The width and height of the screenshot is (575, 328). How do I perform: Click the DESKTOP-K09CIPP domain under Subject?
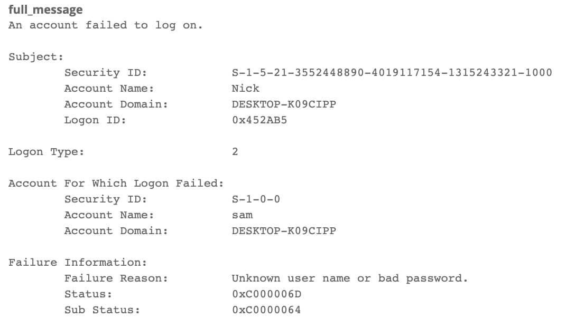[284, 104]
